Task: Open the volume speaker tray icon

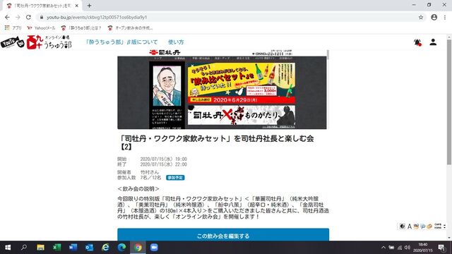Action: pyautogui.click(x=408, y=248)
